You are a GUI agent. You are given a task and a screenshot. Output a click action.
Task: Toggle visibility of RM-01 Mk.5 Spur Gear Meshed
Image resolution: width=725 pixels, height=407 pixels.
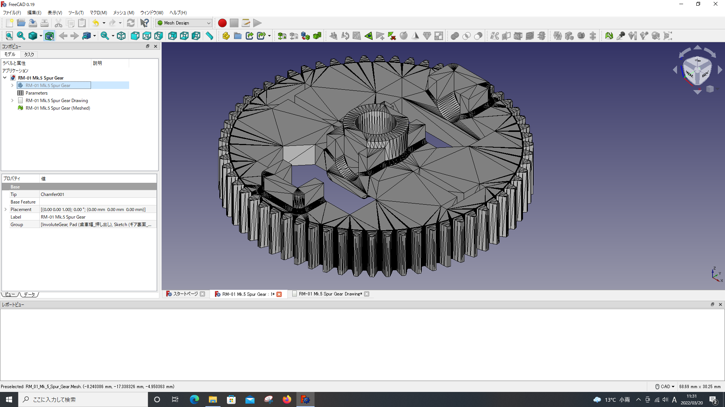(57, 108)
